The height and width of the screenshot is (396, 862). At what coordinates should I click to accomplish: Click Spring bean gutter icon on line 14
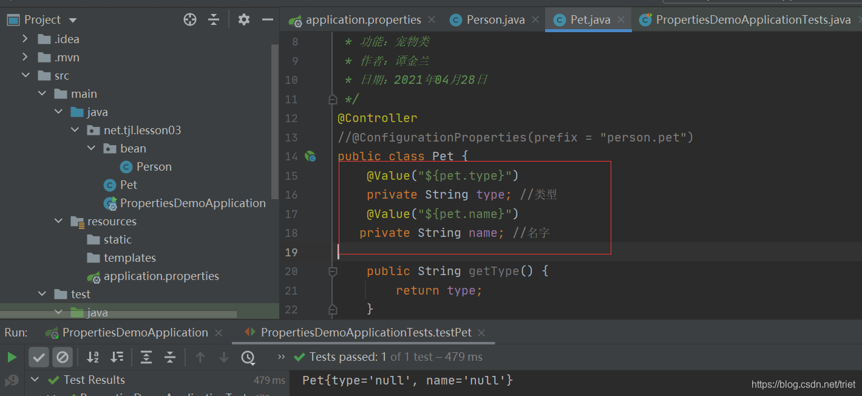pyautogui.click(x=310, y=157)
